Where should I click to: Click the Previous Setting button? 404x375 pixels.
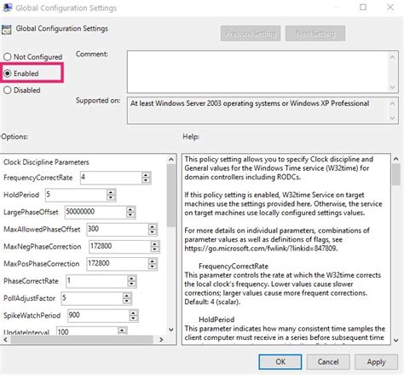(251, 33)
